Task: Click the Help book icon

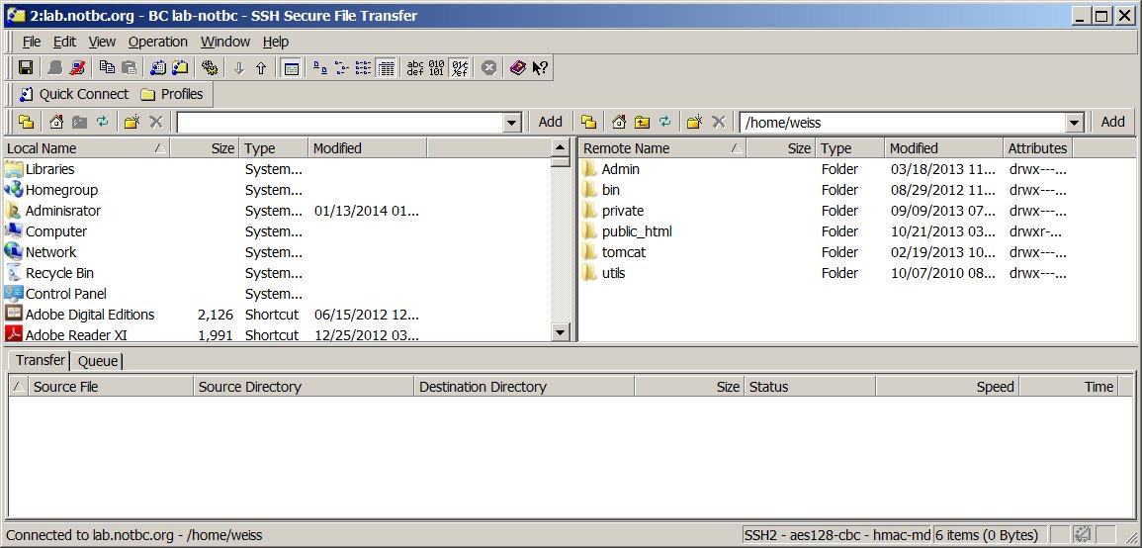Action: [x=517, y=68]
